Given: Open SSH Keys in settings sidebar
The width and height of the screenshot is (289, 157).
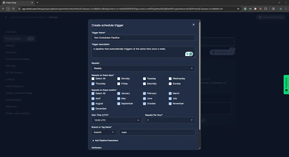Looking at the screenshot, I should click(11, 66).
